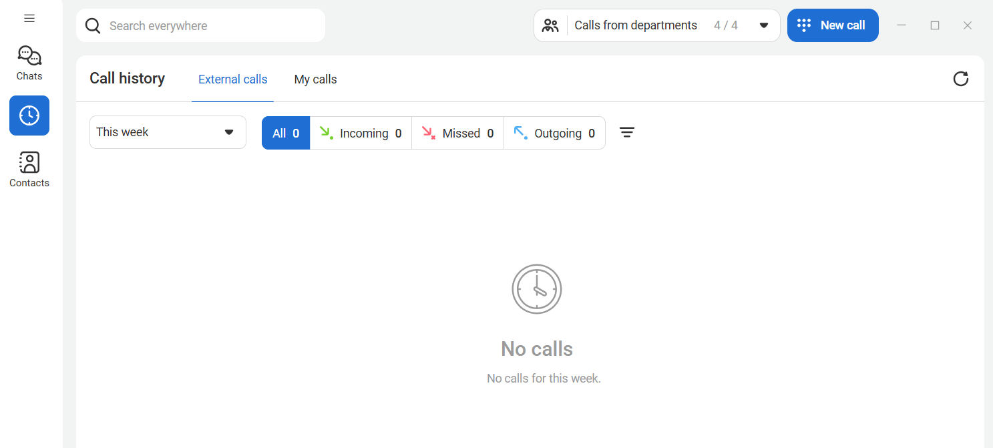993x448 pixels.
Task: Select the call history clock icon
Action: tap(29, 116)
